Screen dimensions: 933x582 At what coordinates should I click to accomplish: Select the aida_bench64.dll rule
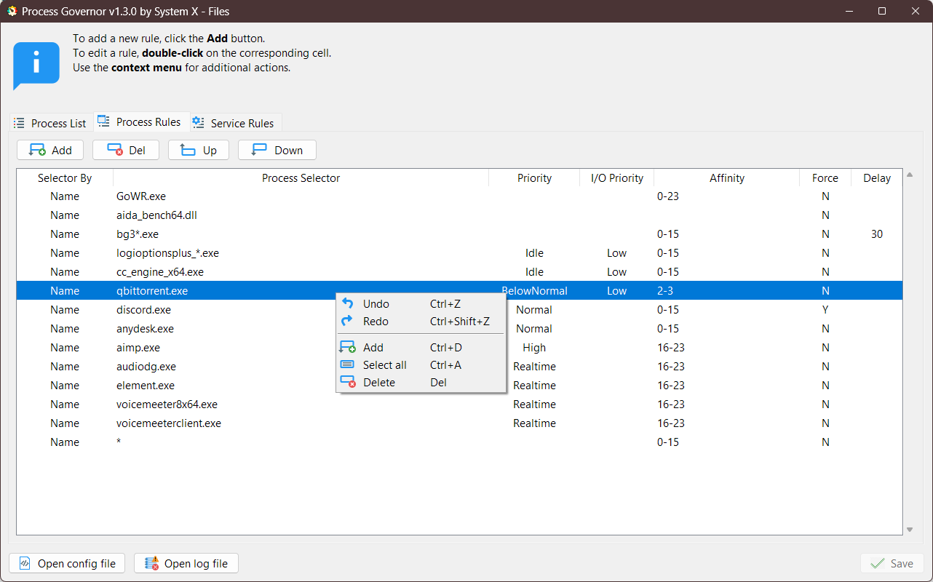[459, 215]
